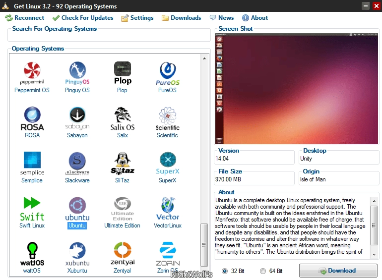Image resolution: width=382 pixels, height=280 pixels.
Task: Click the Slackware text label
Action: [x=77, y=180]
